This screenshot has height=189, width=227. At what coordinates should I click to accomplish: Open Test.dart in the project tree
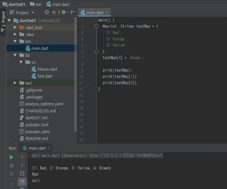pos(45,76)
